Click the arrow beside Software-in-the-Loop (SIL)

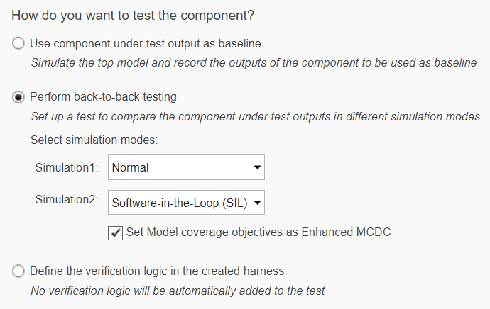256,203
